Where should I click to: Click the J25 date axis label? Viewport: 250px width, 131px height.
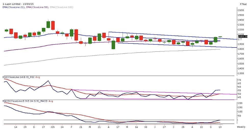click(53, 127)
